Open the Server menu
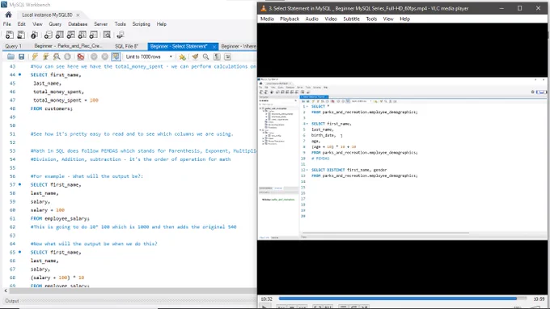The height and width of the screenshot is (309, 550). (x=100, y=23)
